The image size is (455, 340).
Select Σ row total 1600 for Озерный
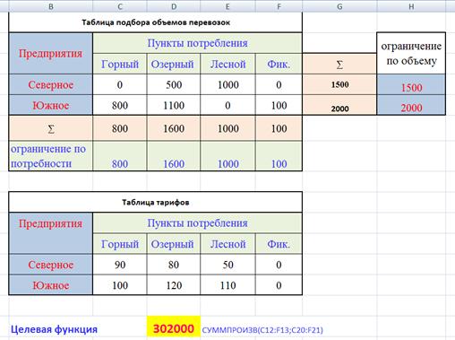[174, 128]
